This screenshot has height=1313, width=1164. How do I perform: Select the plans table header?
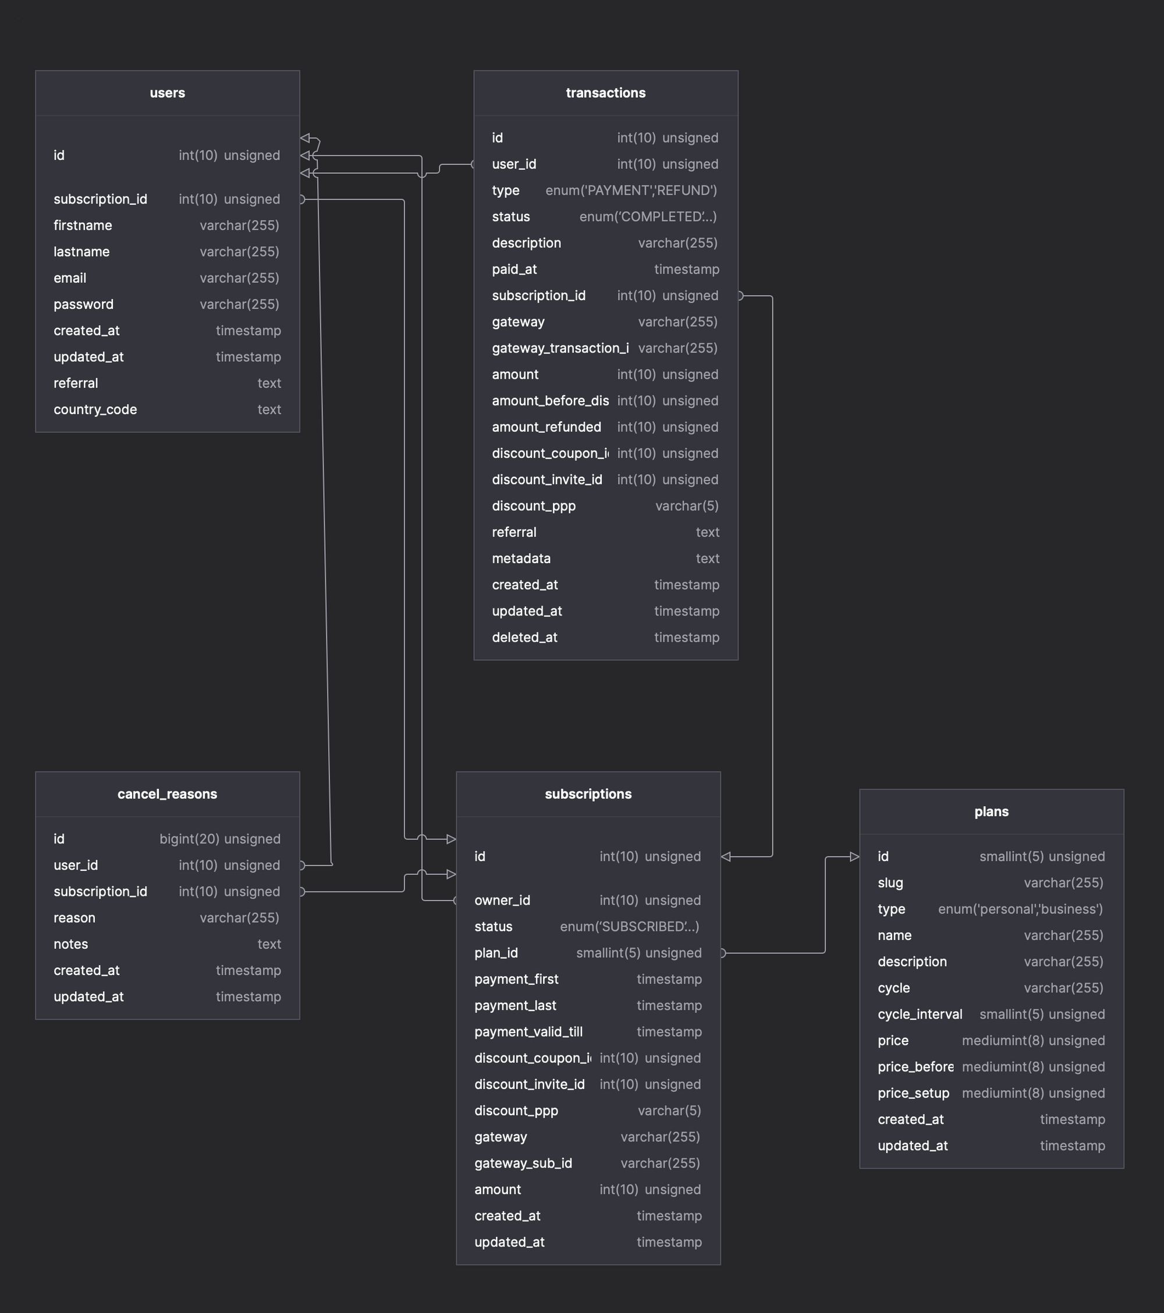click(x=991, y=812)
